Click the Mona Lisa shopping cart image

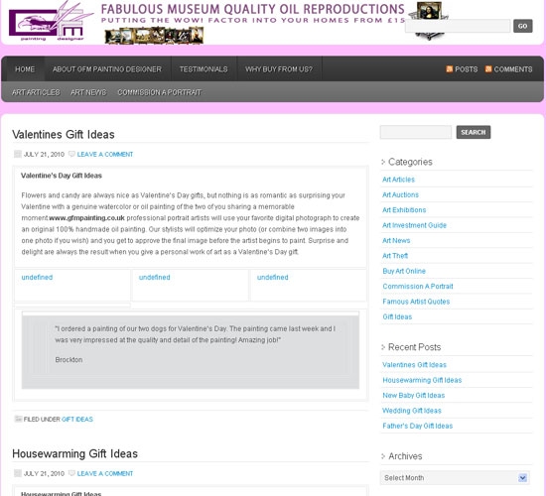pos(429,20)
